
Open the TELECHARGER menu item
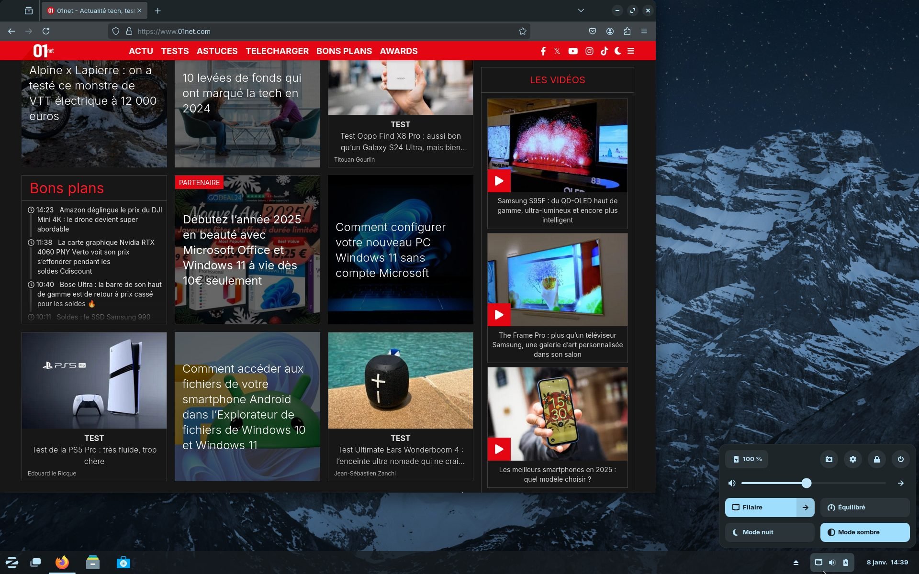click(x=277, y=51)
